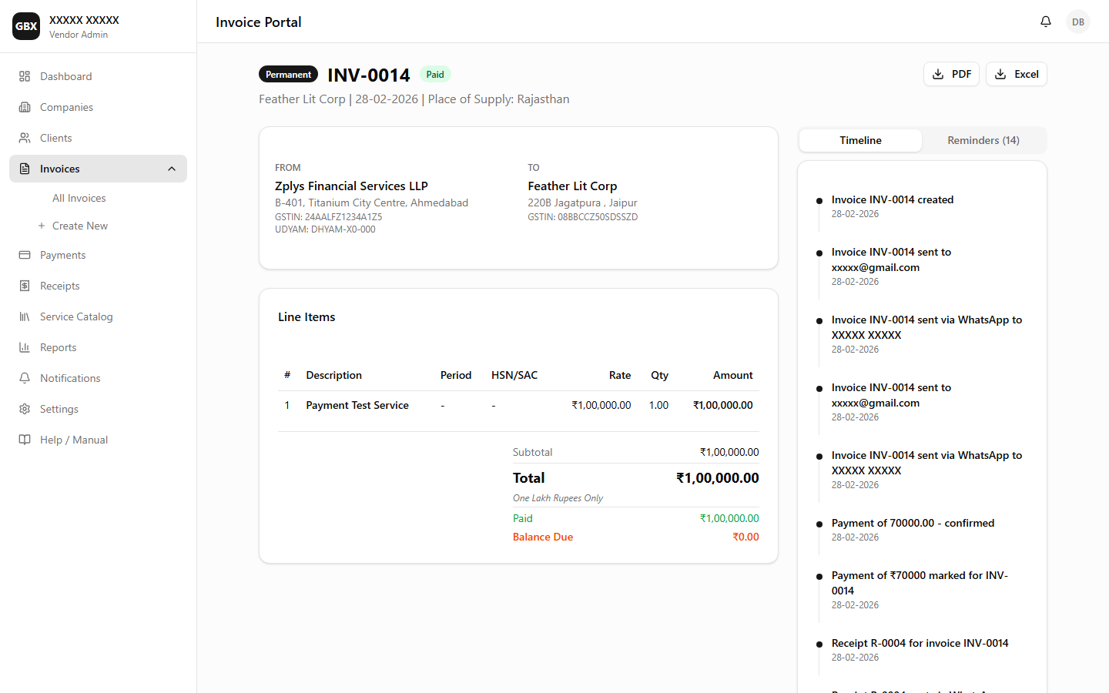Viewport: 1109px width, 693px height.
Task: Click the Permanent badge
Action: tap(288, 75)
